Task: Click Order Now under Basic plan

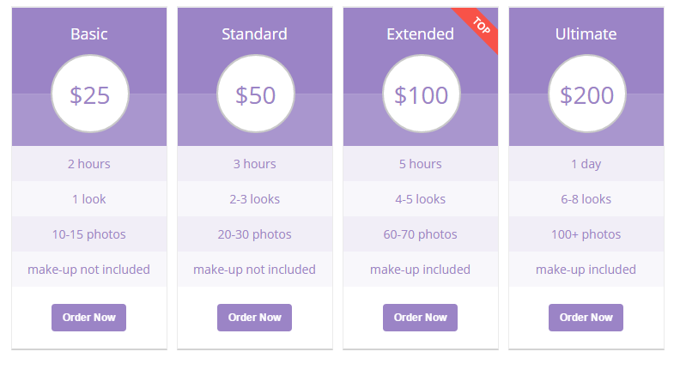Action: pos(88,317)
